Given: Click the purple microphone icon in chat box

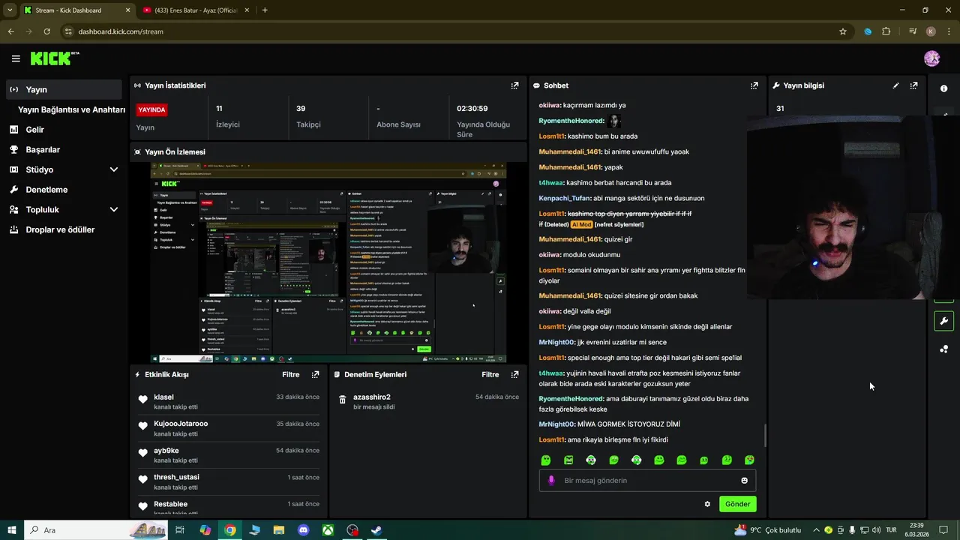Looking at the screenshot, I should [551, 480].
